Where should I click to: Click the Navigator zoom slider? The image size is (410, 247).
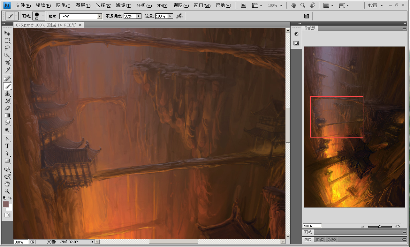(380, 226)
